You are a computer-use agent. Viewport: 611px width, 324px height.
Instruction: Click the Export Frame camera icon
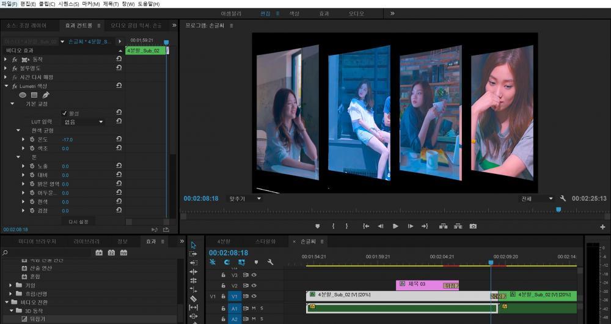473,226
